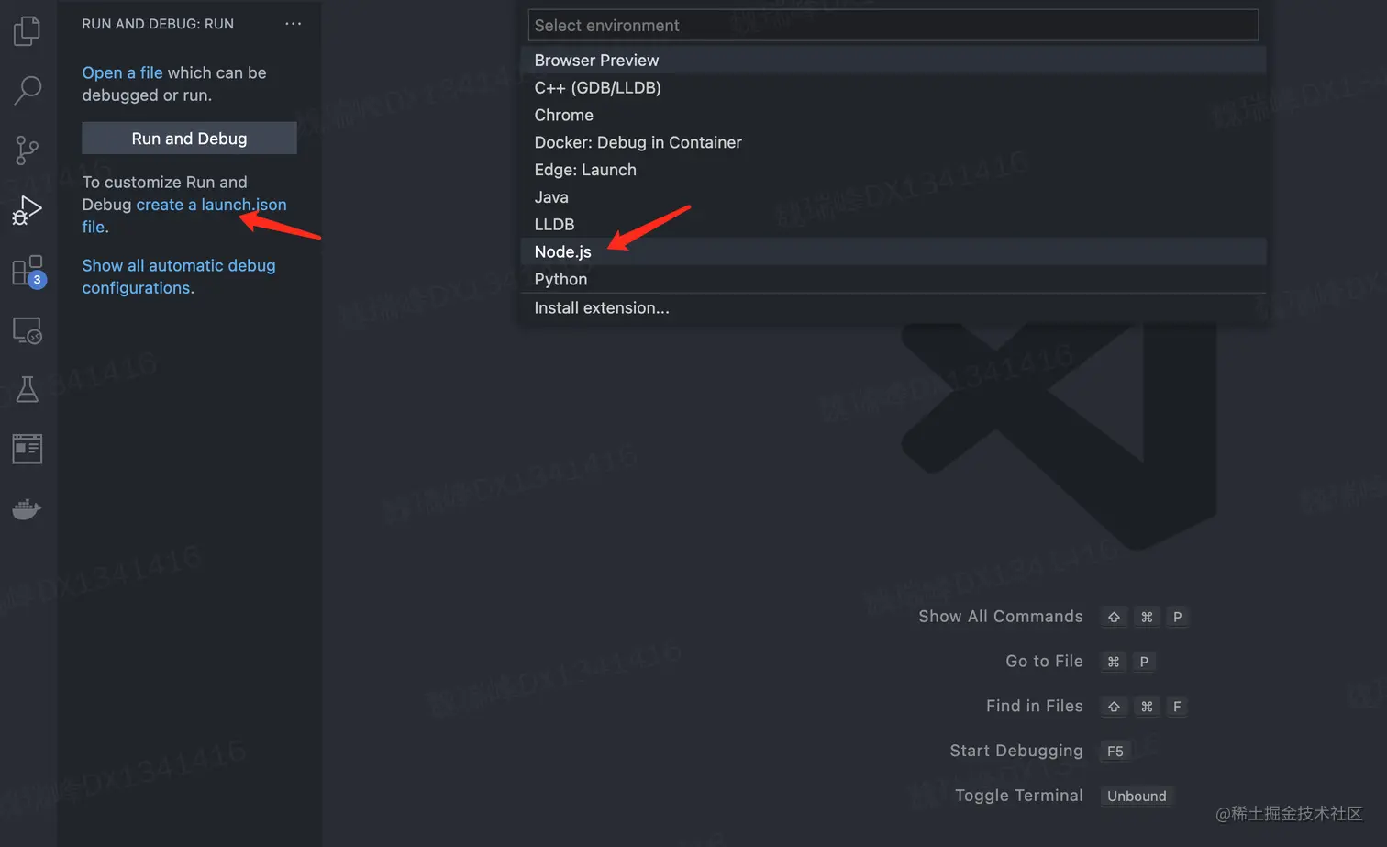Open the Remote Explorer icon

click(28, 330)
